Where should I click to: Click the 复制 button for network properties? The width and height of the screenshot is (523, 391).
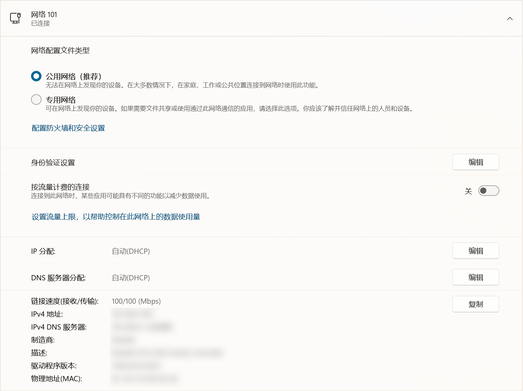coord(476,304)
